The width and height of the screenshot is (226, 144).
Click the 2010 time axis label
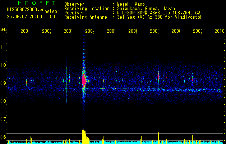[x=220, y=31]
